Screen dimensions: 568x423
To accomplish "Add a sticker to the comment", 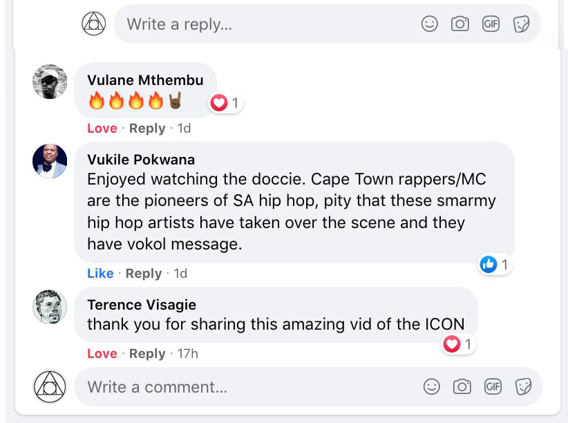I will [523, 386].
